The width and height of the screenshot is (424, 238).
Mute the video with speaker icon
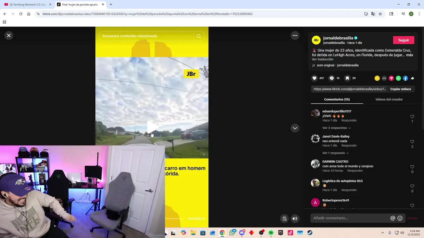[295, 218]
